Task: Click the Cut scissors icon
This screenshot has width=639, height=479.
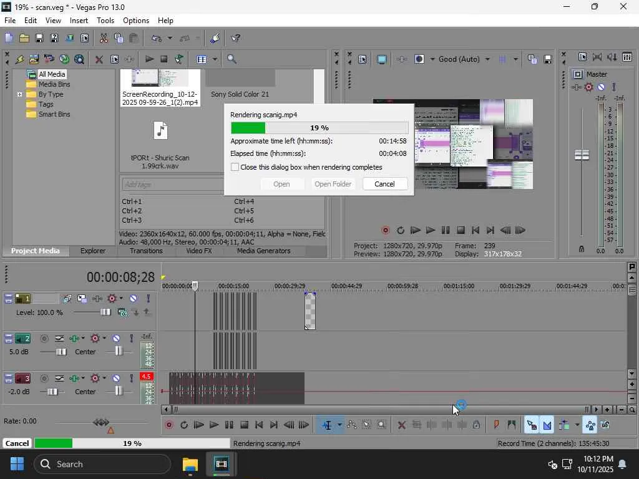Action: click(104, 38)
